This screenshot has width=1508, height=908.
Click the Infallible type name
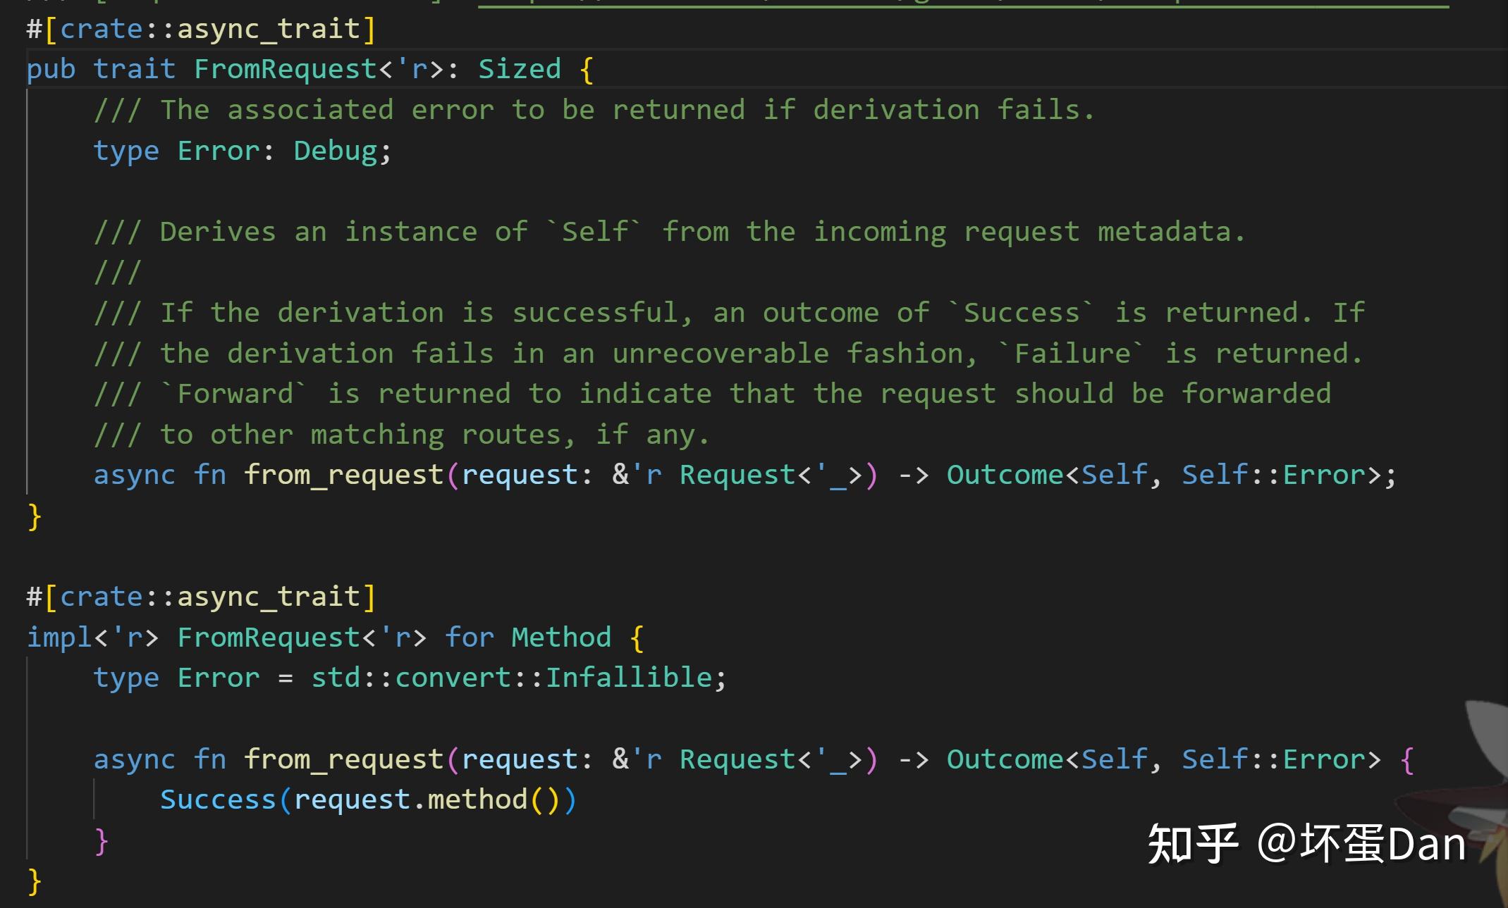pos(629,678)
